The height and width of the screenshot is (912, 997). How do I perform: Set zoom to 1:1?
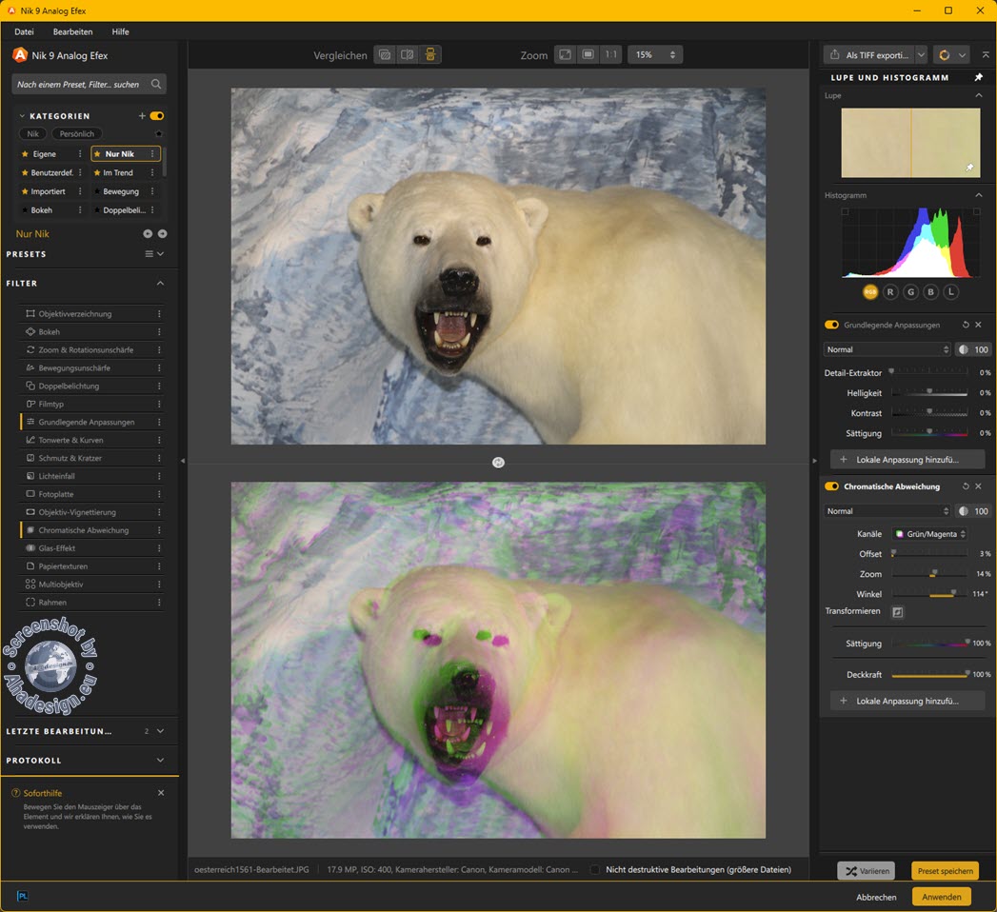click(611, 55)
